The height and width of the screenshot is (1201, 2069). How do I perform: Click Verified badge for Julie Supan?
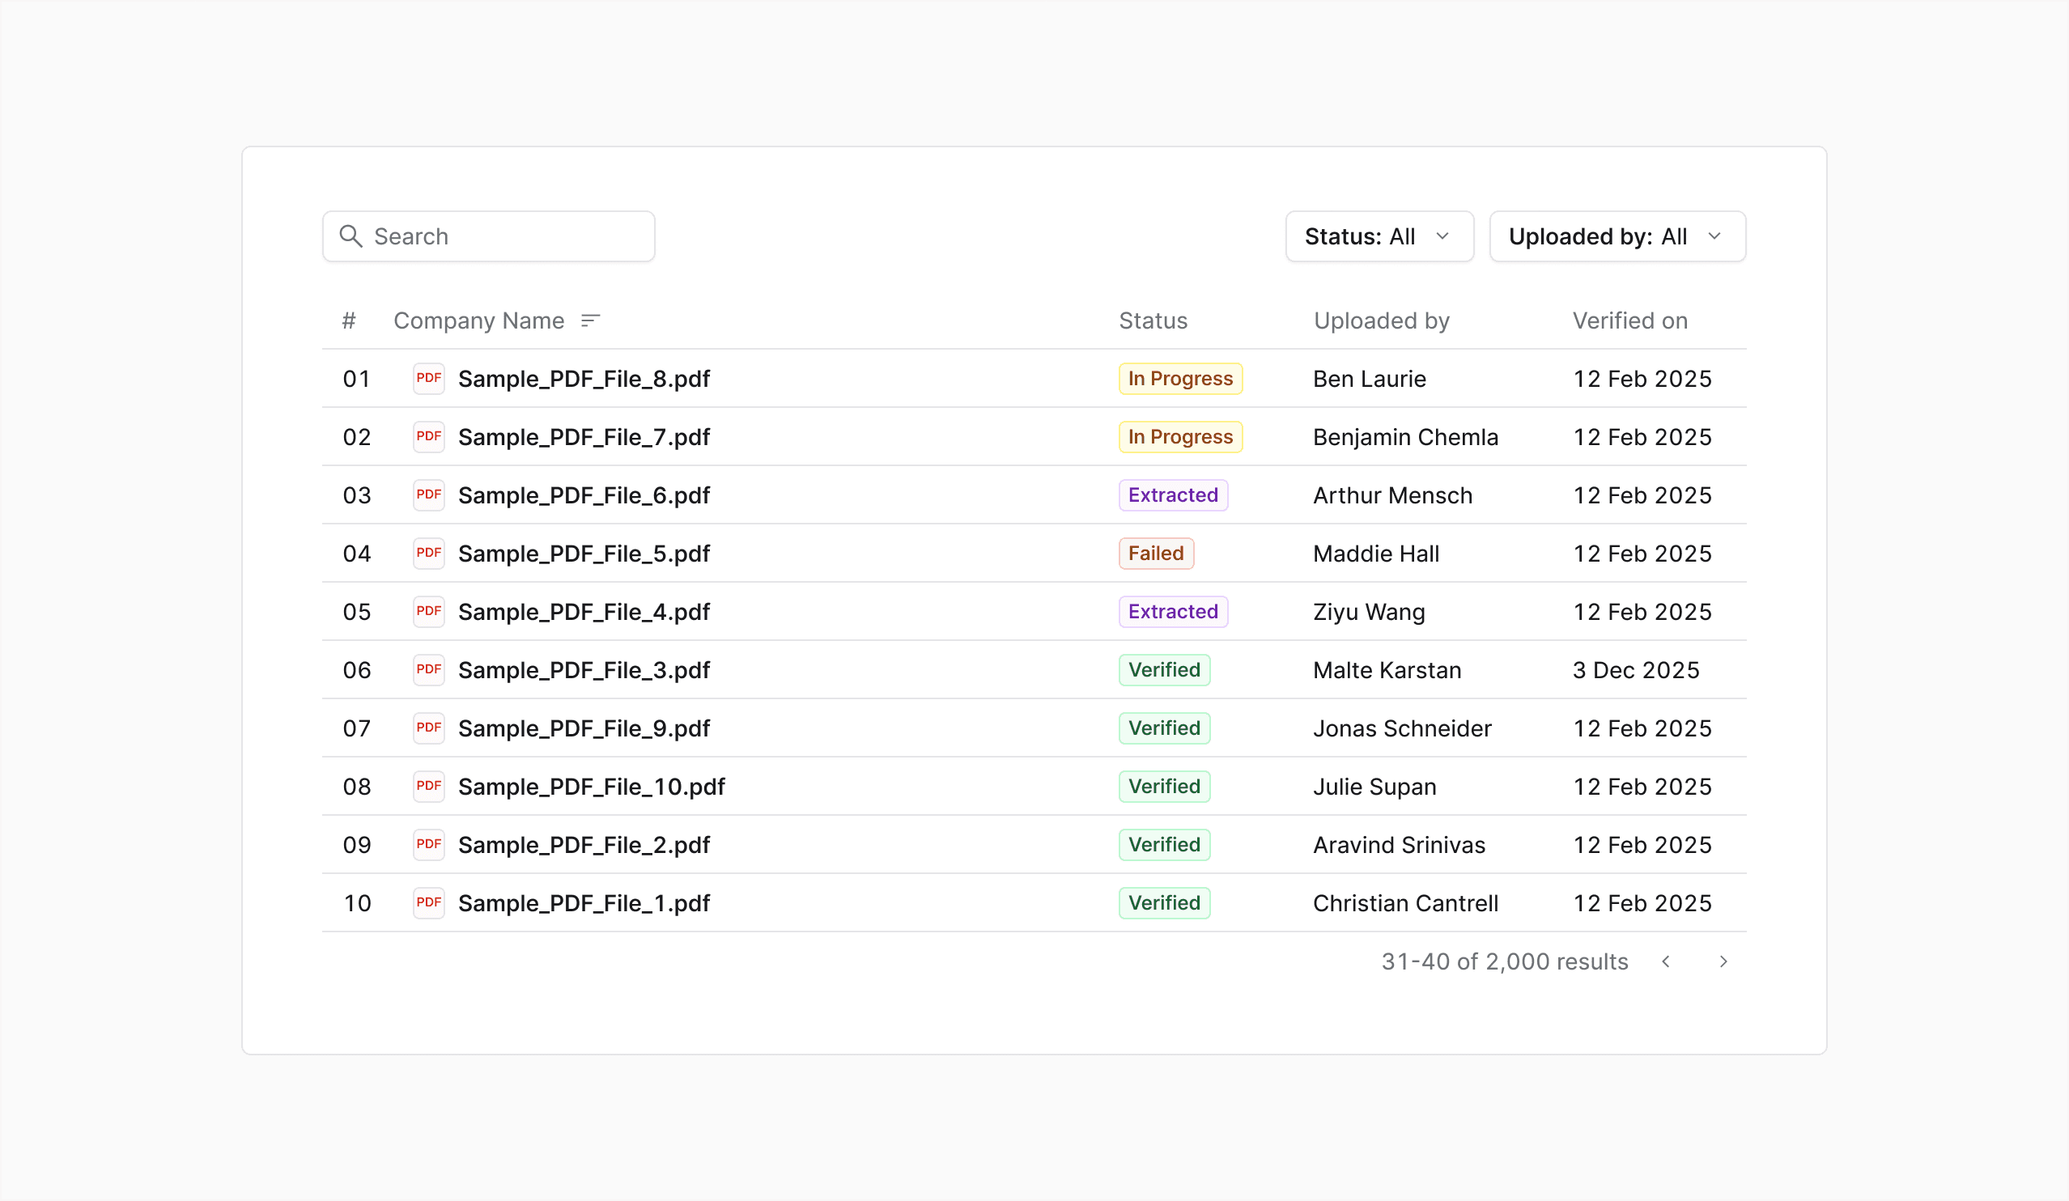tap(1163, 787)
